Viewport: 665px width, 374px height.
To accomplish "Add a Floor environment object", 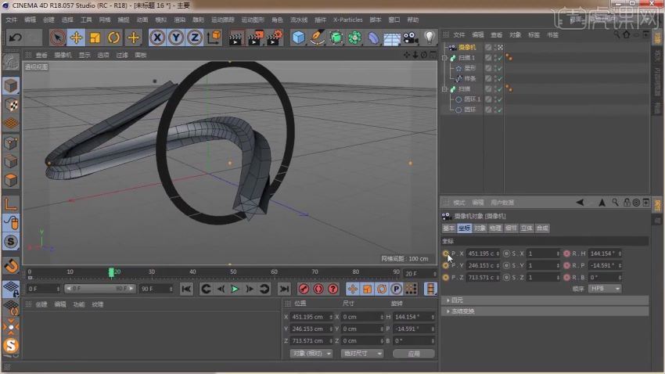I will (x=392, y=38).
